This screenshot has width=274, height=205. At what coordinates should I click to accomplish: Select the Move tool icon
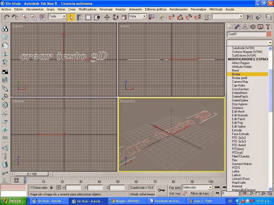[107, 17]
